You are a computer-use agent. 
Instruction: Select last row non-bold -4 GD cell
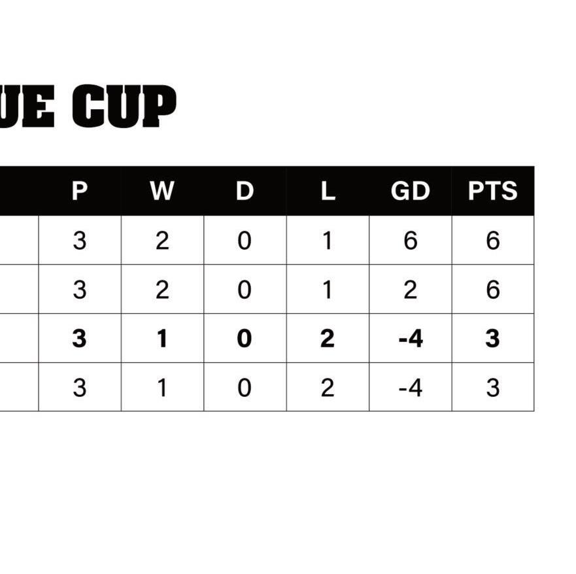tap(411, 388)
